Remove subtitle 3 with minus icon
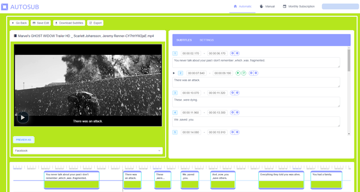The height and width of the screenshot is (192, 360). click(x=237, y=93)
